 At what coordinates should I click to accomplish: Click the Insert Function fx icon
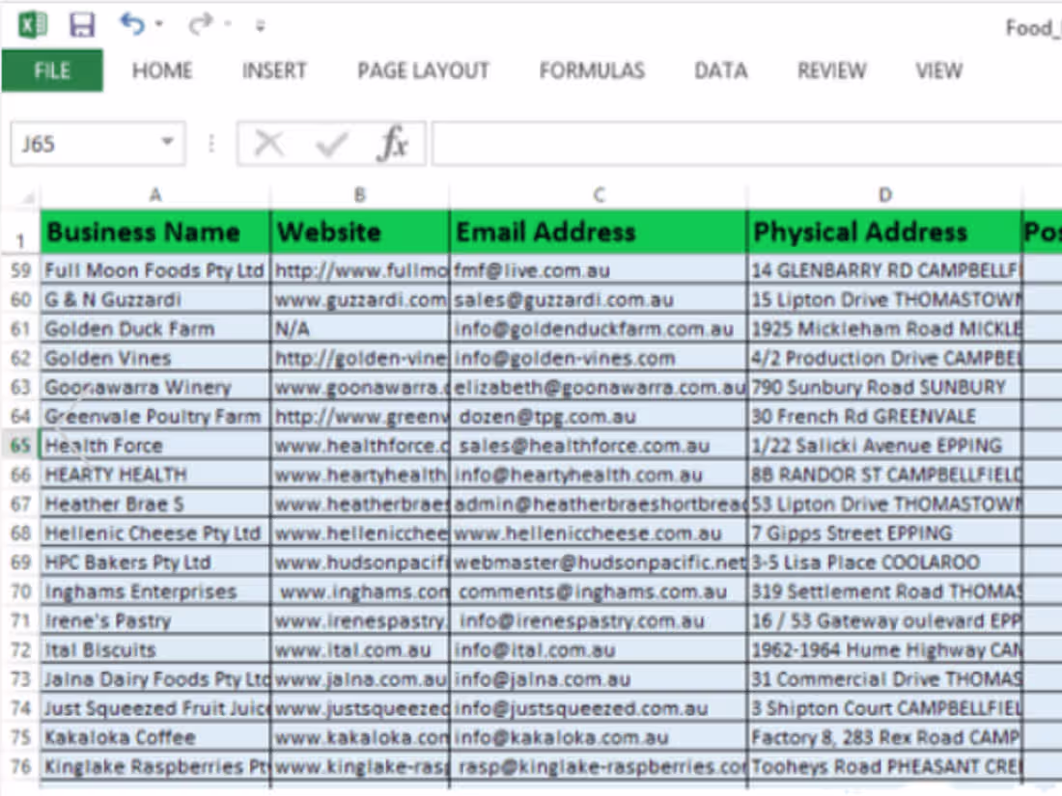click(x=393, y=142)
